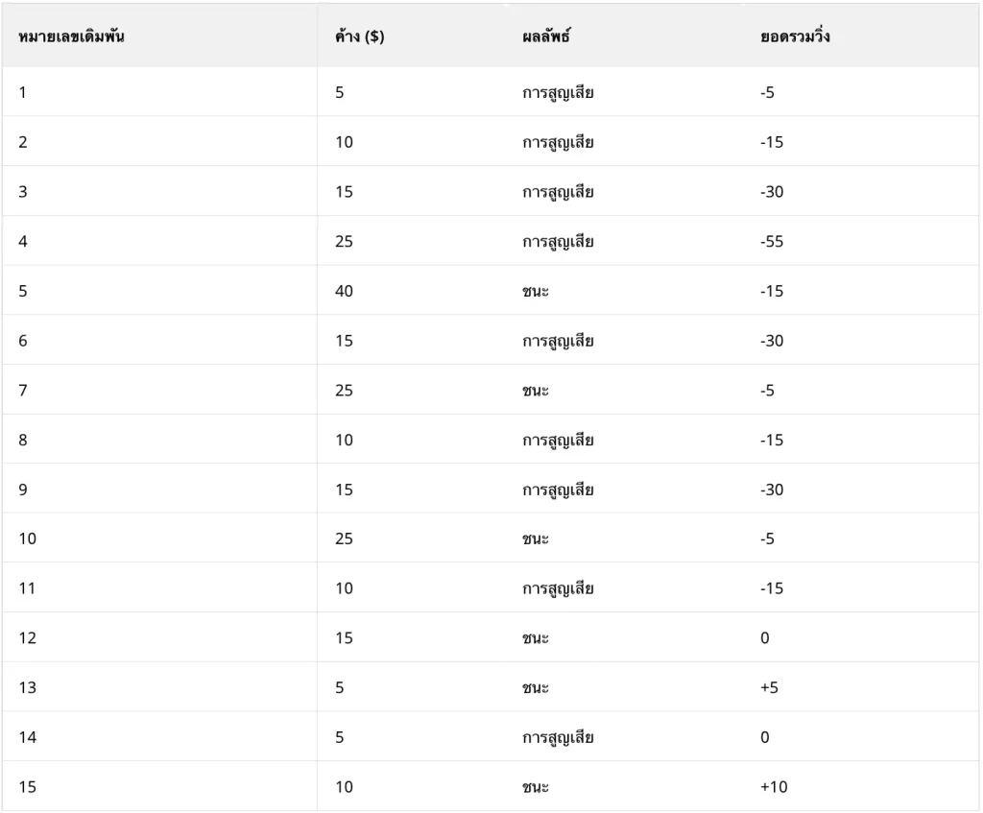Click the ชนะ result for bet 15
This screenshot has height=813, width=983.
536,787
